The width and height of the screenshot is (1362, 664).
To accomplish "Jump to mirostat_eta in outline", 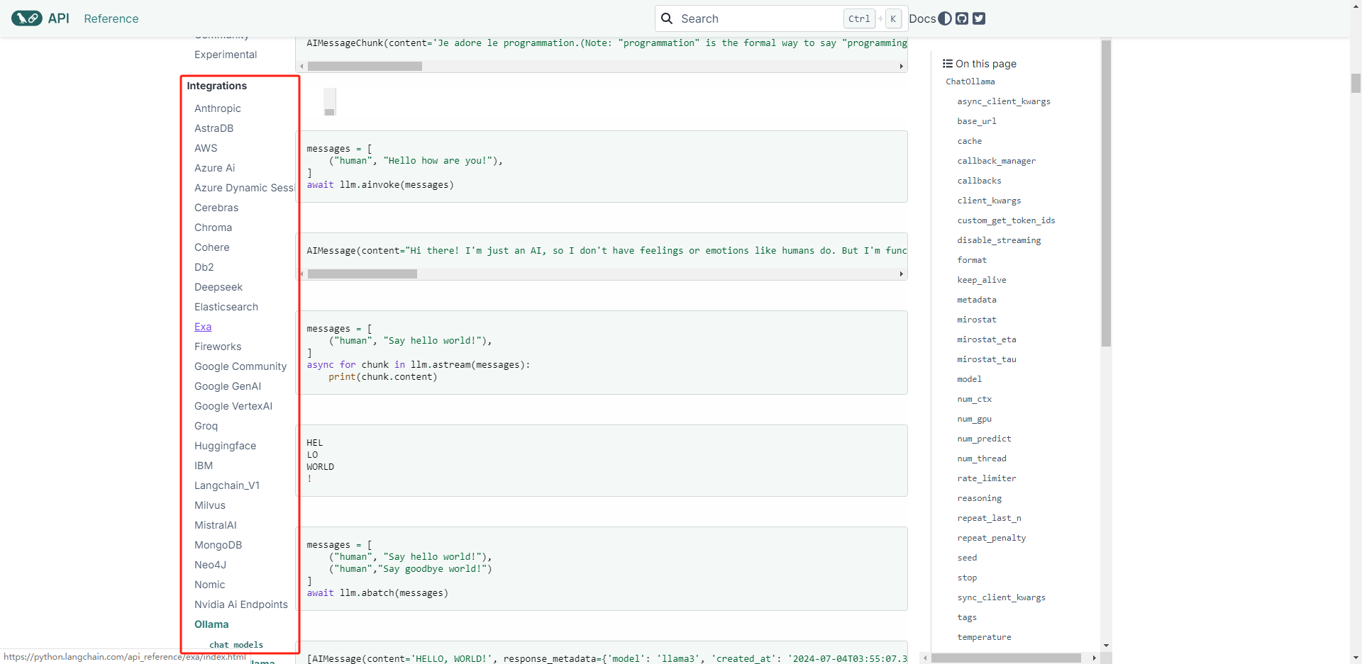I will tap(987, 339).
